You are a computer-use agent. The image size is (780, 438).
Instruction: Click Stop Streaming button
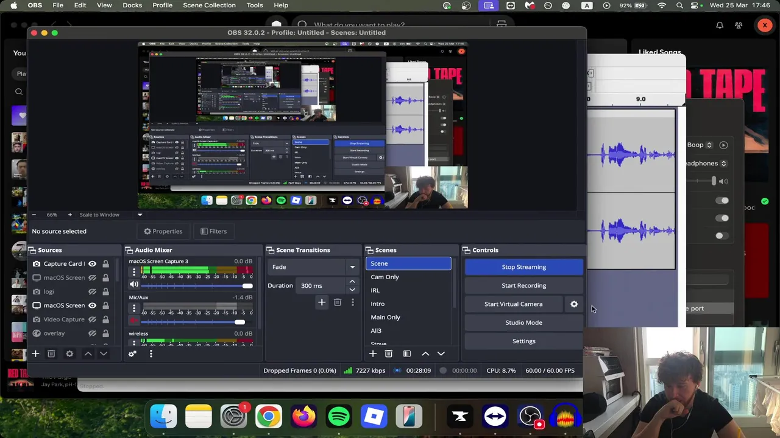(x=524, y=267)
